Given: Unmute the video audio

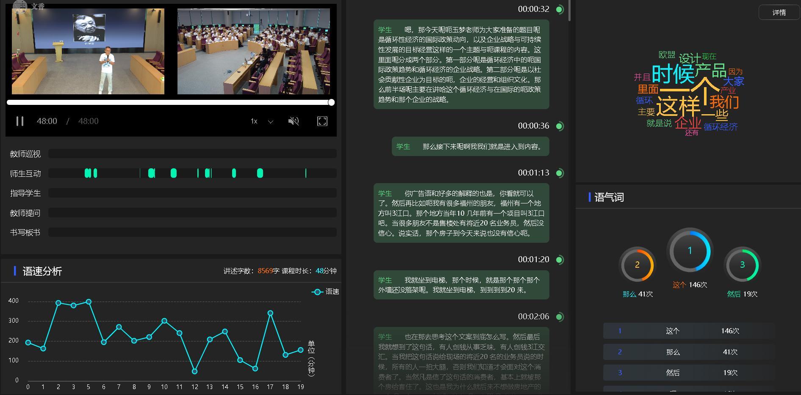Looking at the screenshot, I should pyautogui.click(x=294, y=121).
